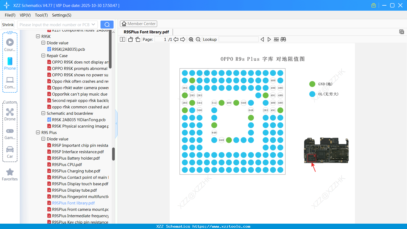Open R9SPlus CPU.pdf
The width and height of the screenshot is (407, 229).
coord(67,164)
